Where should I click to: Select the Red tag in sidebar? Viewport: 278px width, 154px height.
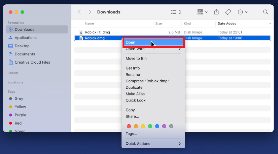click(x=15, y=123)
